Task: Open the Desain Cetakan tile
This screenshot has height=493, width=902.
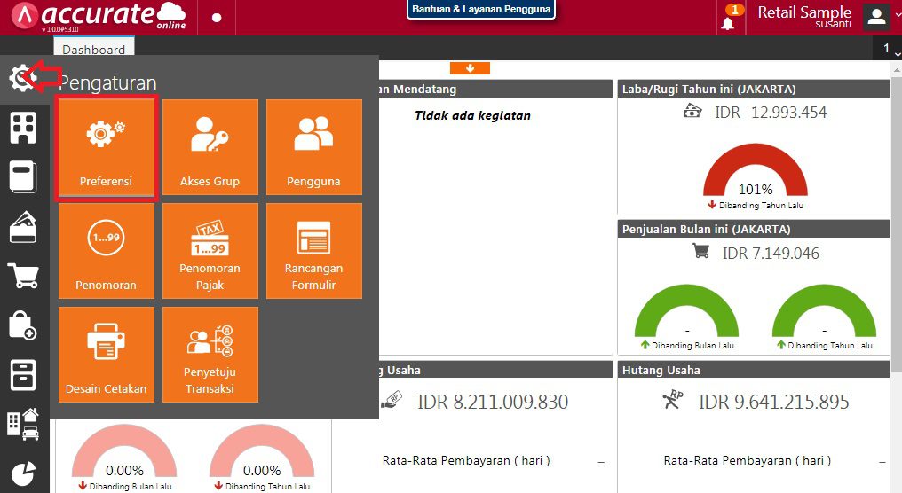Action: pyautogui.click(x=107, y=355)
